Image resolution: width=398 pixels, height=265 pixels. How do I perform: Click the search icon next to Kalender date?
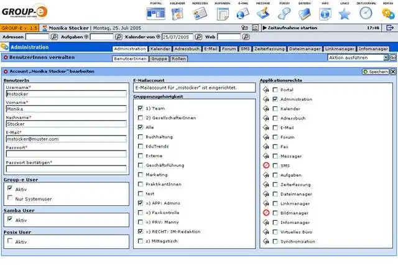tap(198, 37)
